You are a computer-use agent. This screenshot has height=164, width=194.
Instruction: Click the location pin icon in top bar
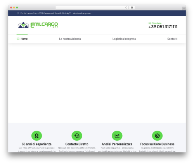pos(18,13)
